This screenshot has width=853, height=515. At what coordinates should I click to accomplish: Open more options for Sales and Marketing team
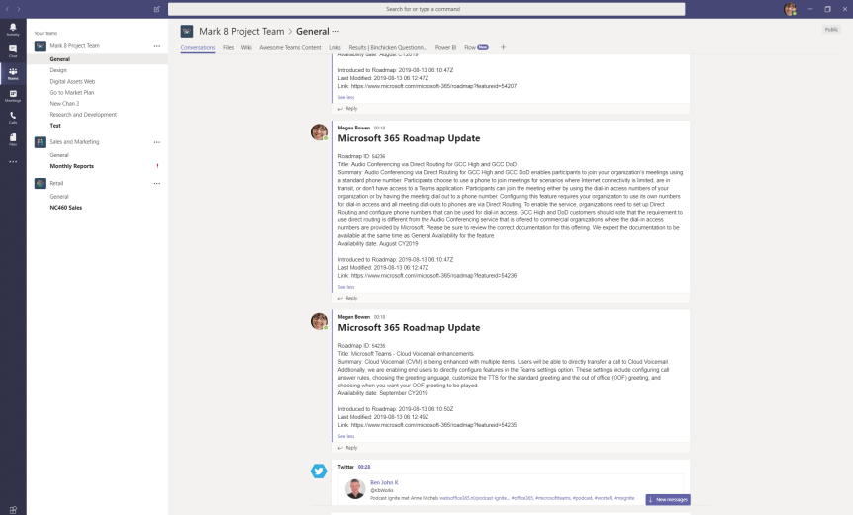tap(156, 142)
